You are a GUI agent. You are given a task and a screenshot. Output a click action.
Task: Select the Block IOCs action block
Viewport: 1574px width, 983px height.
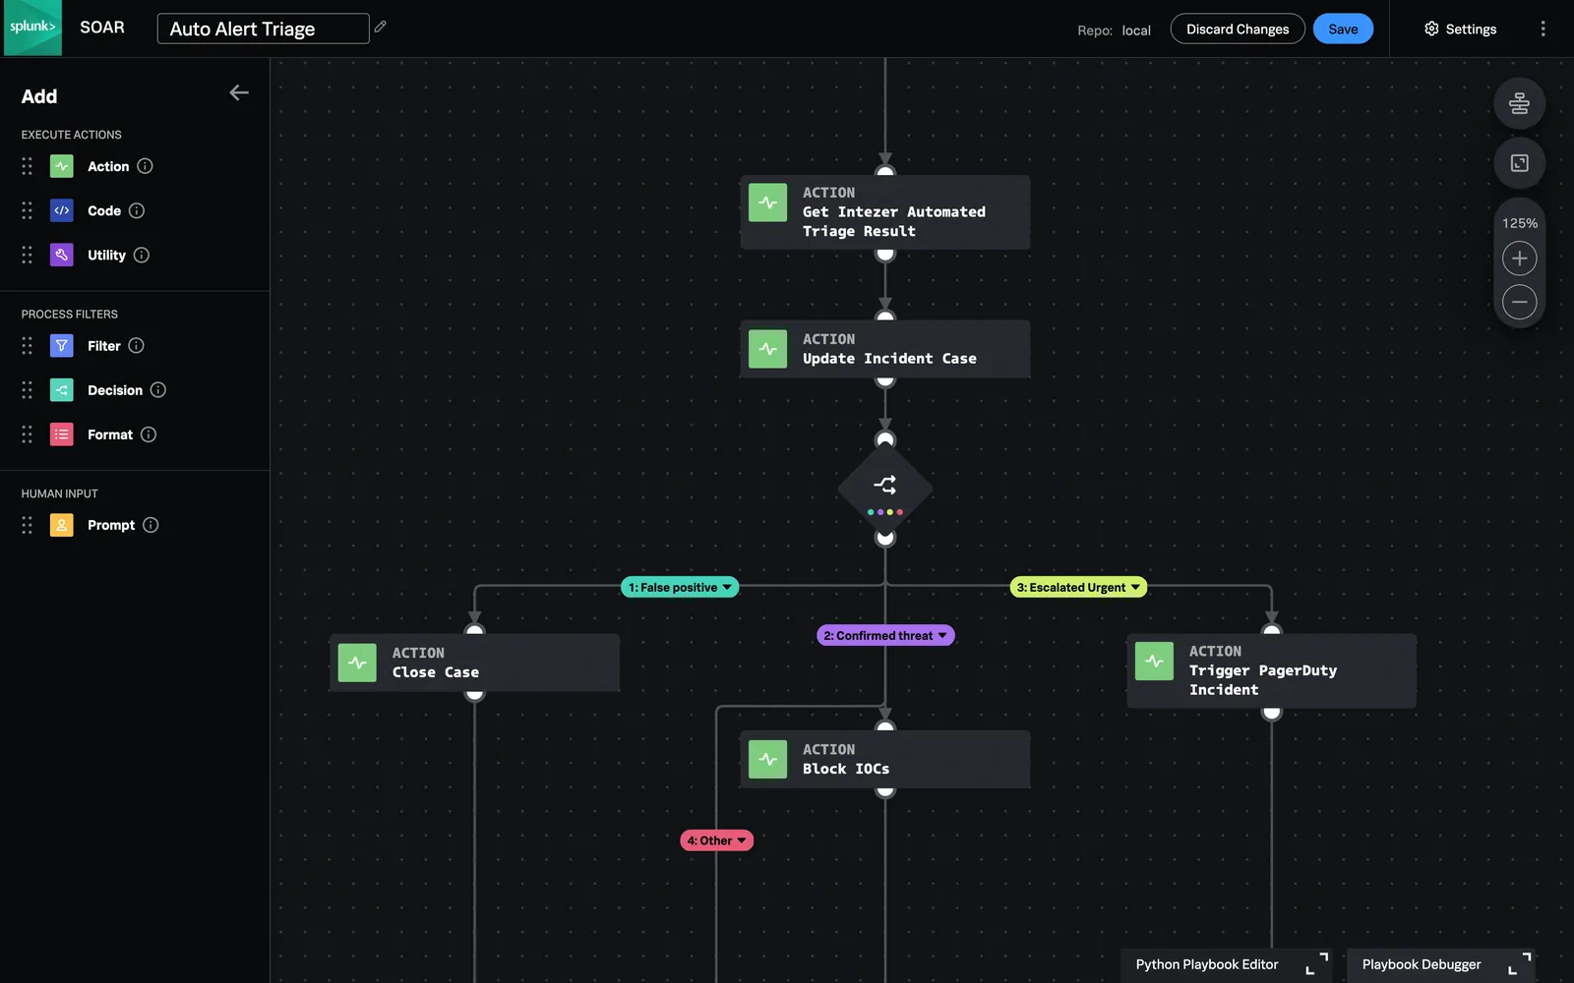click(884, 759)
